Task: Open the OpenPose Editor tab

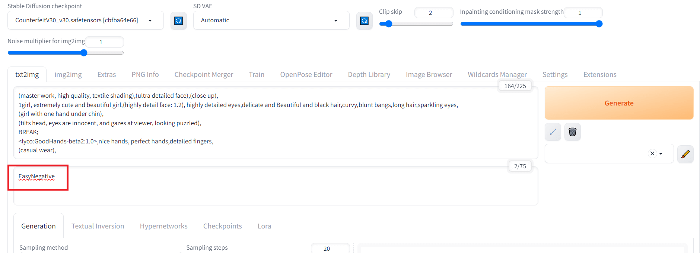Action: point(306,75)
